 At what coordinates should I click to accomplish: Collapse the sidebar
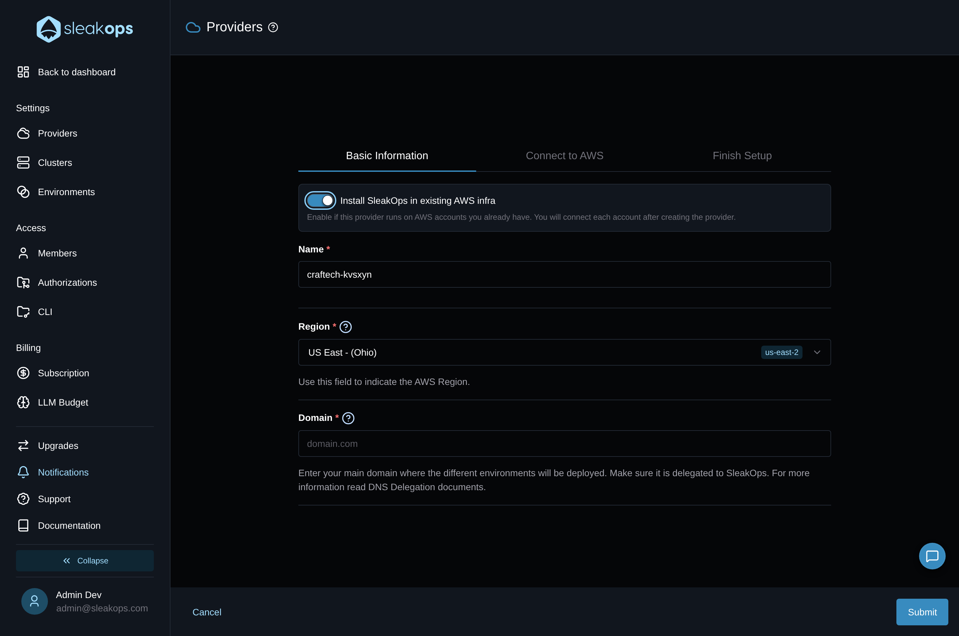coord(85,560)
